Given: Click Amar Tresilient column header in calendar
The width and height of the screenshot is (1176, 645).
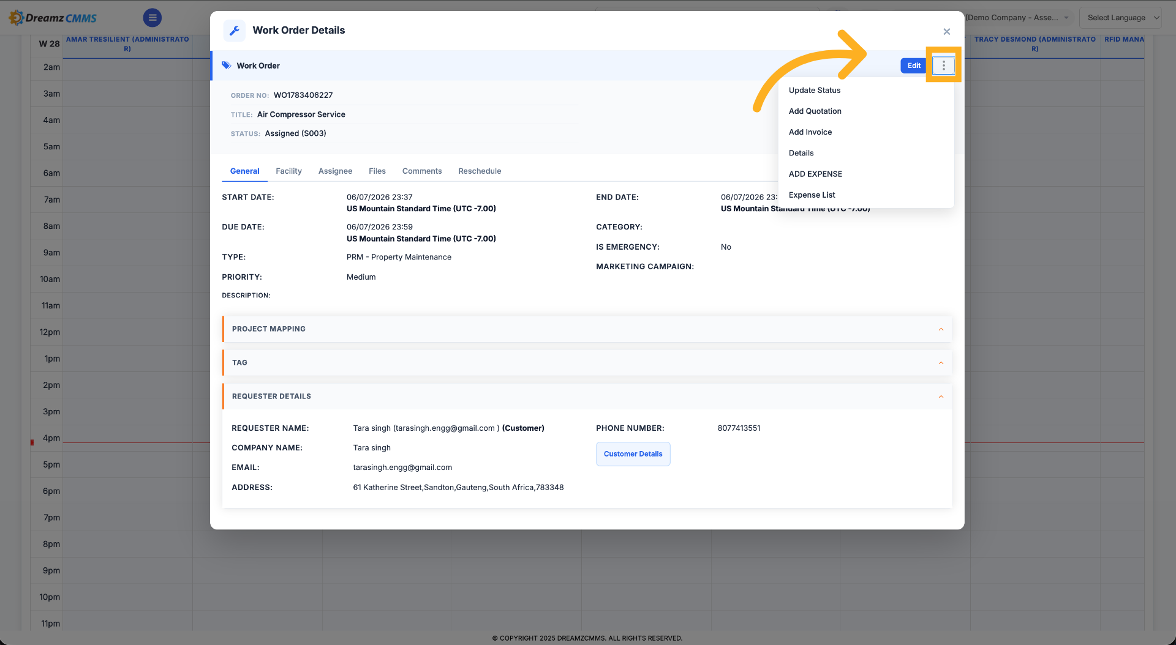Looking at the screenshot, I should point(127,43).
